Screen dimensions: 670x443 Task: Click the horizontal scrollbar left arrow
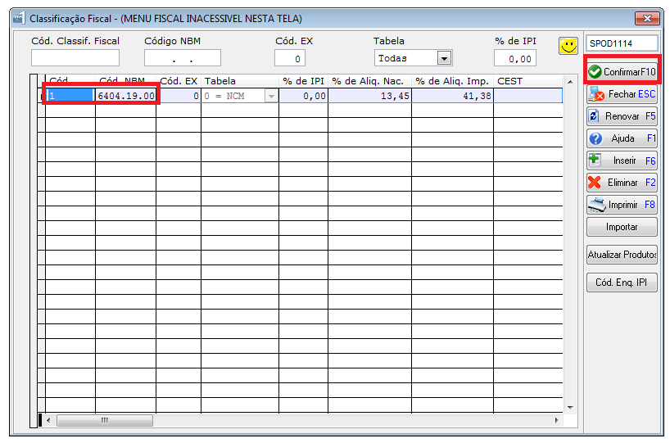click(48, 420)
